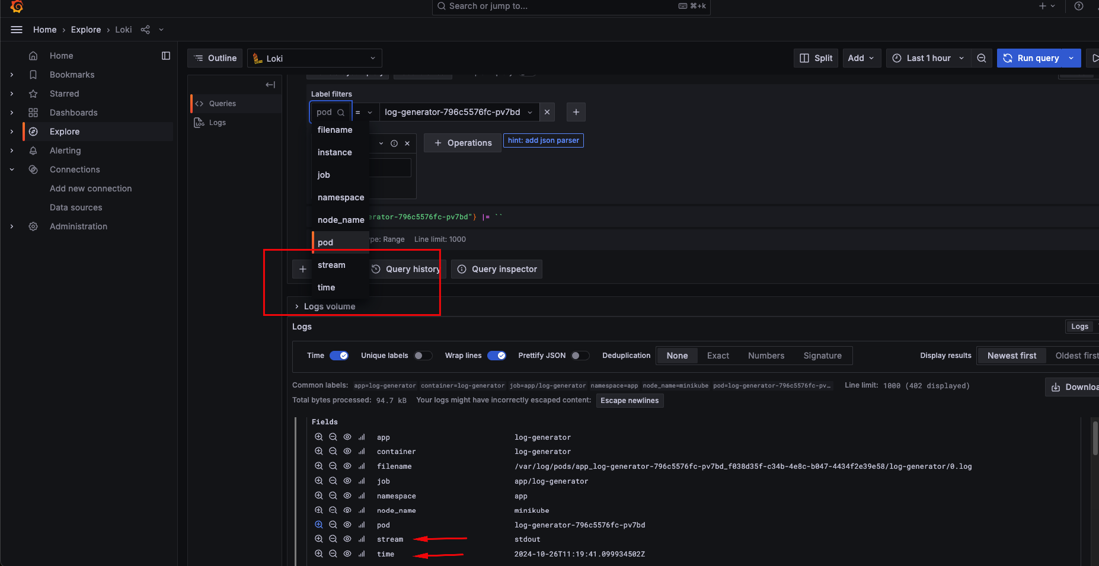Remove the line filter operation

click(407, 143)
